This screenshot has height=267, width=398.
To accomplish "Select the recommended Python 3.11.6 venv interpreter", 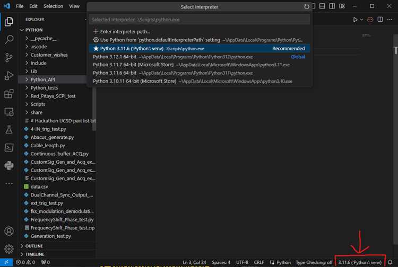I will (x=200, y=48).
